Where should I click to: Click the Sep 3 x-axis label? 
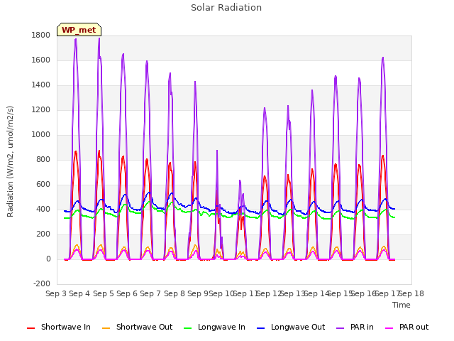[56, 293]
